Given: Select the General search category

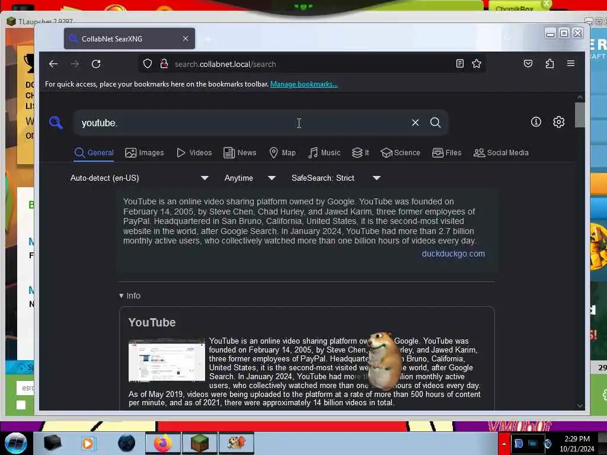Looking at the screenshot, I should (x=94, y=152).
